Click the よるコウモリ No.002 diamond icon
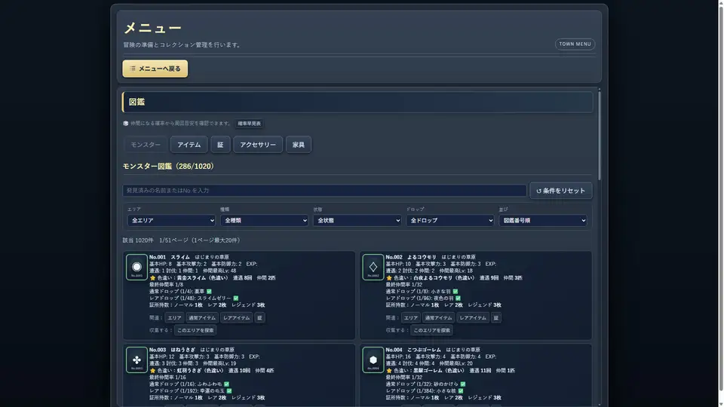Viewport: 724px width, 407px height. 373,267
